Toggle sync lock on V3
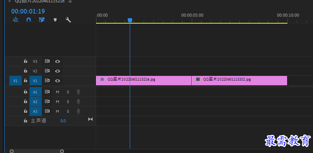The image size is (313, 153). [47, 61]
